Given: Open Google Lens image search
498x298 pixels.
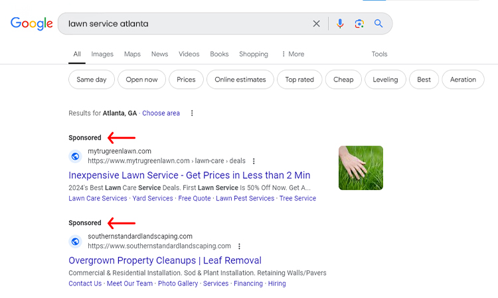Looking at the screenshot, I should (359, 24).
